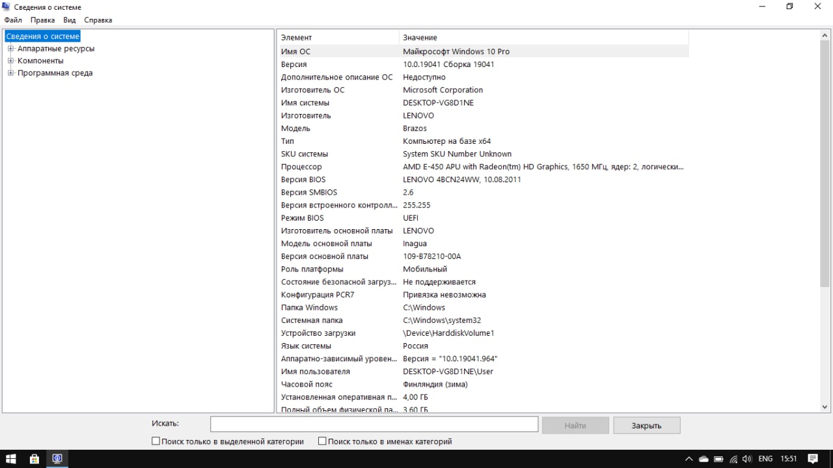
Task: Select the Компоненты tree item
Action: (40, 61)
